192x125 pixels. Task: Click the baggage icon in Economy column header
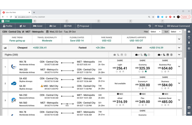(136, 55)
